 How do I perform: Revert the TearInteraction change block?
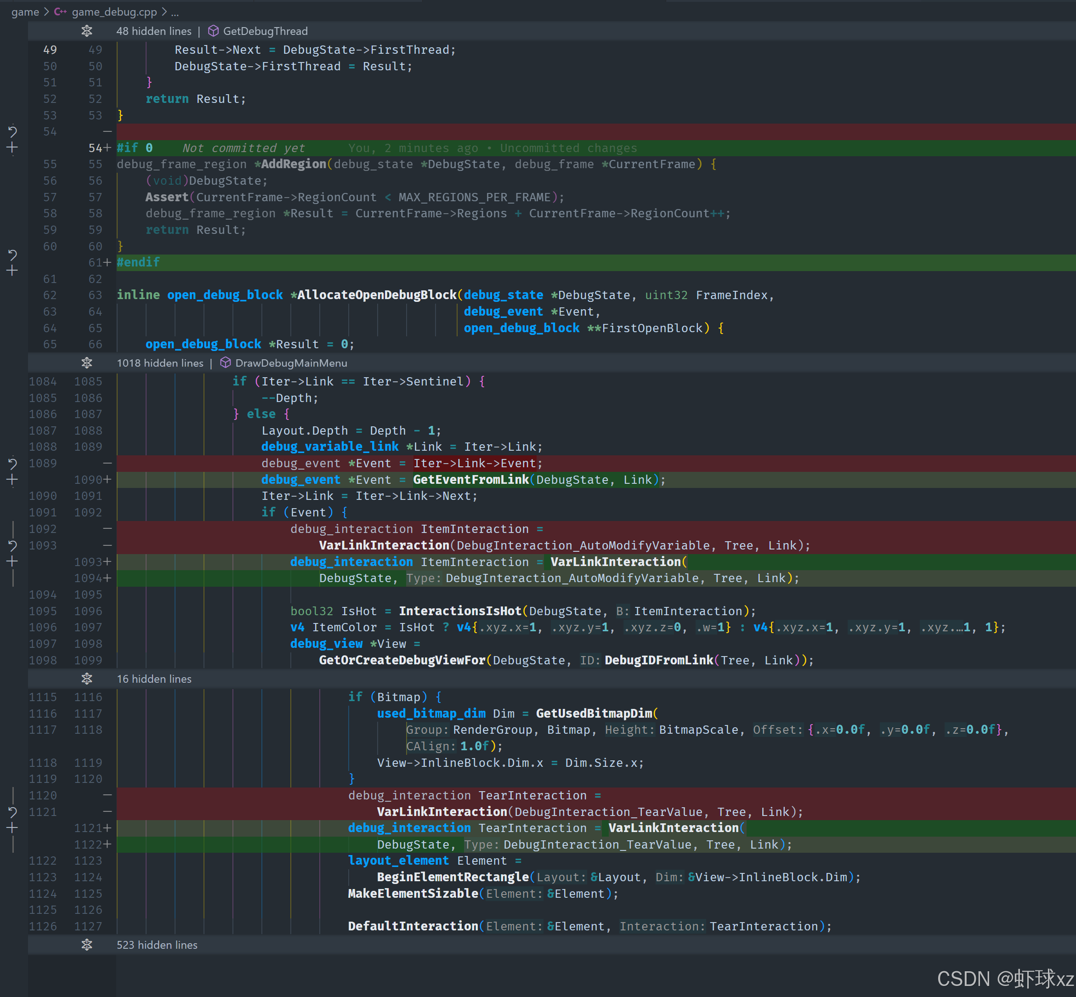(x=12, y=811)
